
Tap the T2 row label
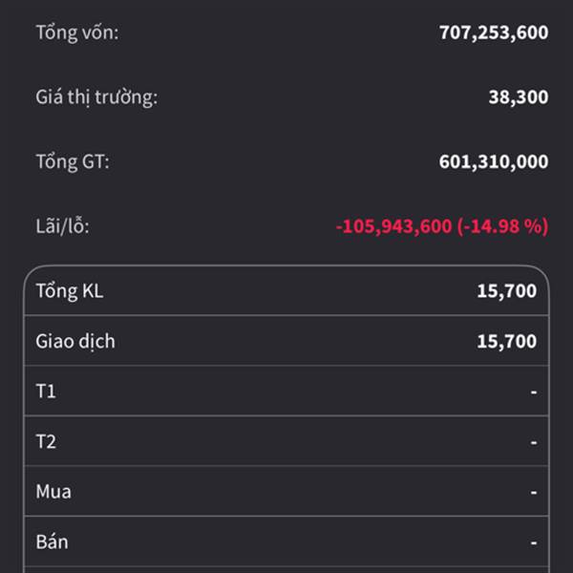click(46, 441)
